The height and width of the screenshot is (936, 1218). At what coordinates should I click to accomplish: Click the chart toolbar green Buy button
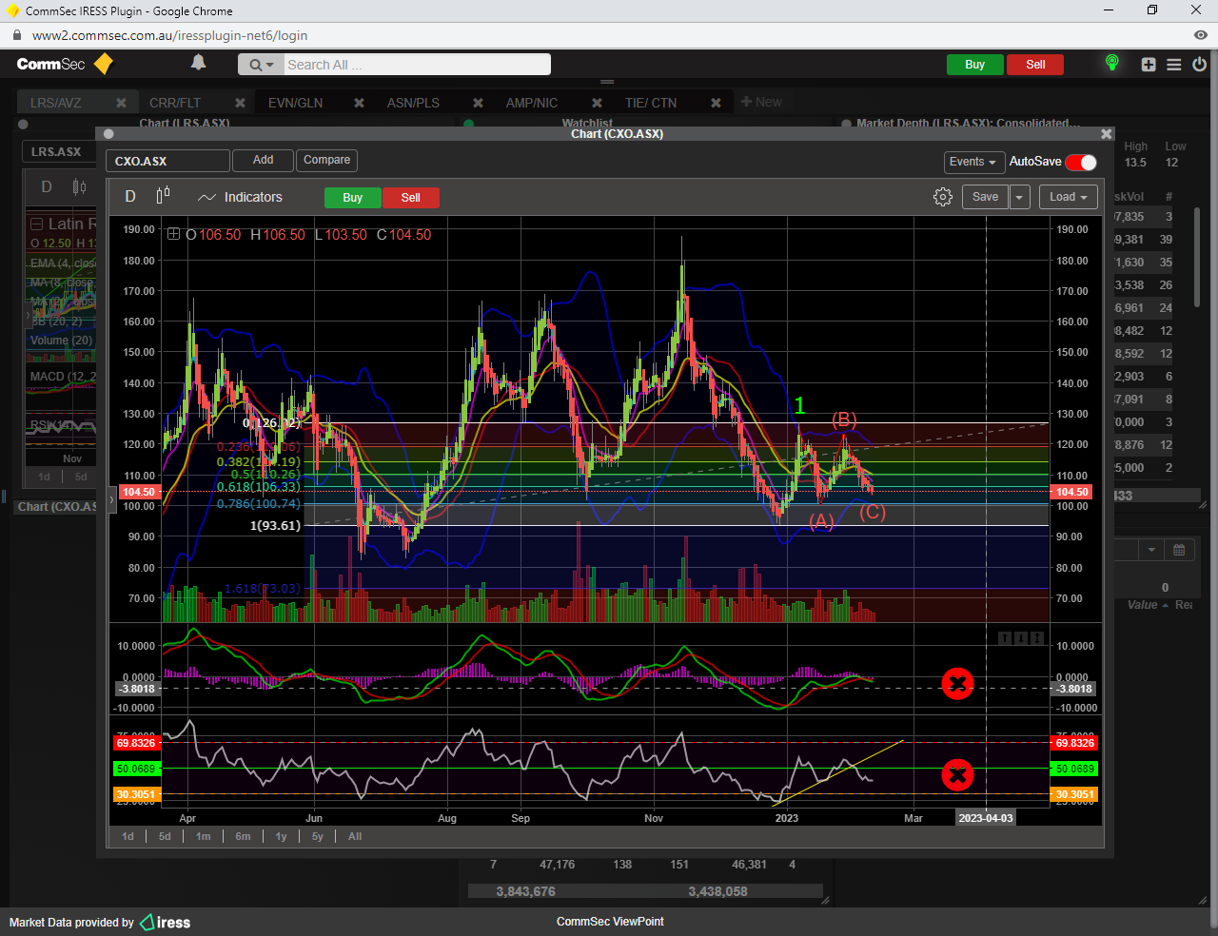tap(352, 198)
